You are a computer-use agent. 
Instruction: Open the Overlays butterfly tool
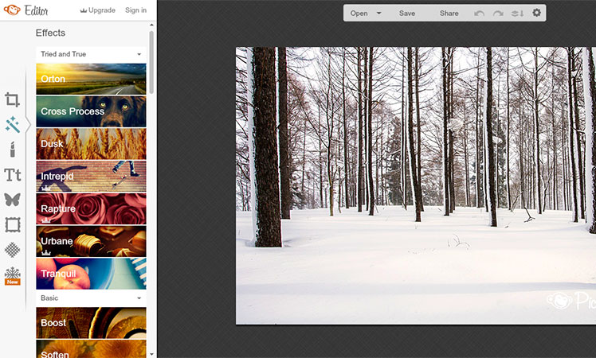tap(12, 200)
